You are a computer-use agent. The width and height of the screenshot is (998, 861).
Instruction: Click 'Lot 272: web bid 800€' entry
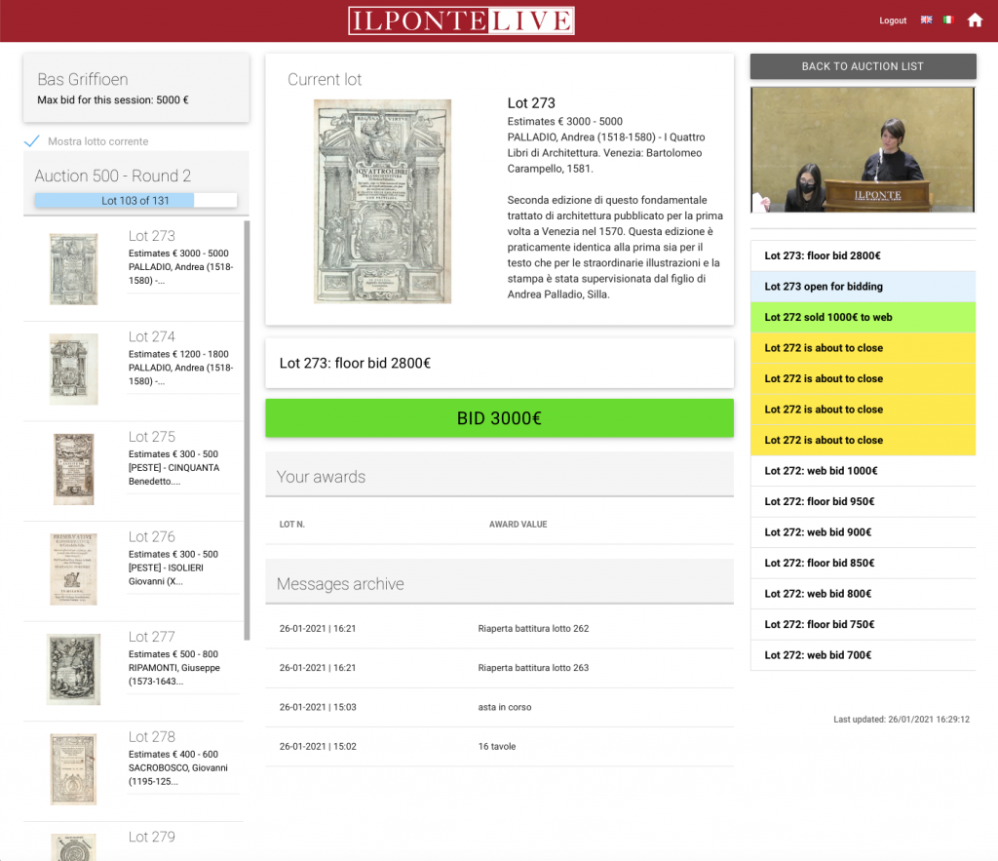[863, 594]
